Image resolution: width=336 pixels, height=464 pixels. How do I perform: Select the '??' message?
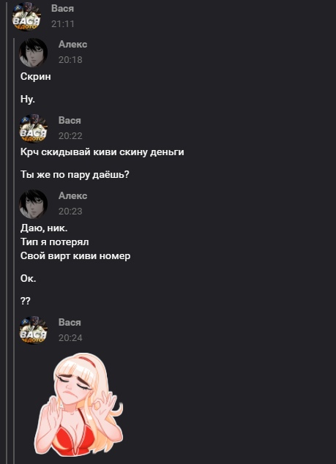[26, 301]
